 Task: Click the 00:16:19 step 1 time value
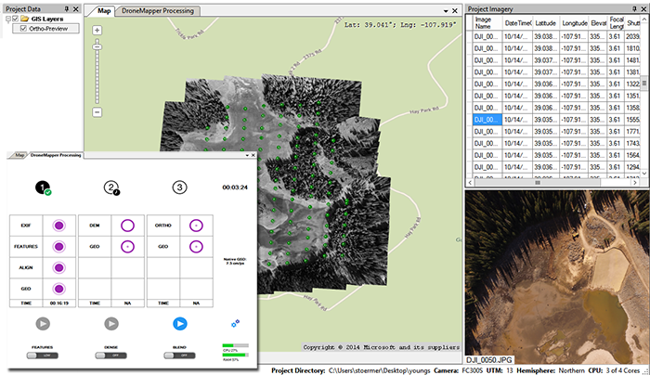click(58, 303)
